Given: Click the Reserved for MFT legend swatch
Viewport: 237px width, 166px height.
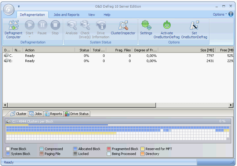Looking at the screenshot, I should (143, 149).
